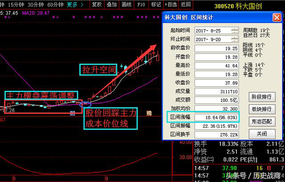Click the 标记 toolbar button
The image size is (285, 182).
[x=156, y=4]
